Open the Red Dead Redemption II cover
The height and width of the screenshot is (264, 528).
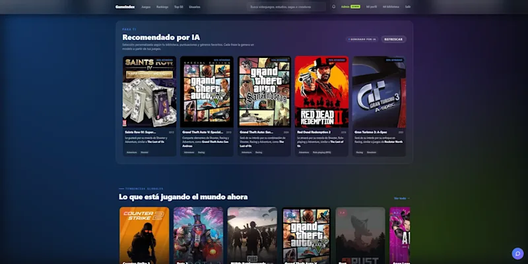pos(321,92)
